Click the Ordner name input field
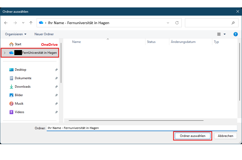The height and width of the screenshot is (160, 242). click(142, 128)
